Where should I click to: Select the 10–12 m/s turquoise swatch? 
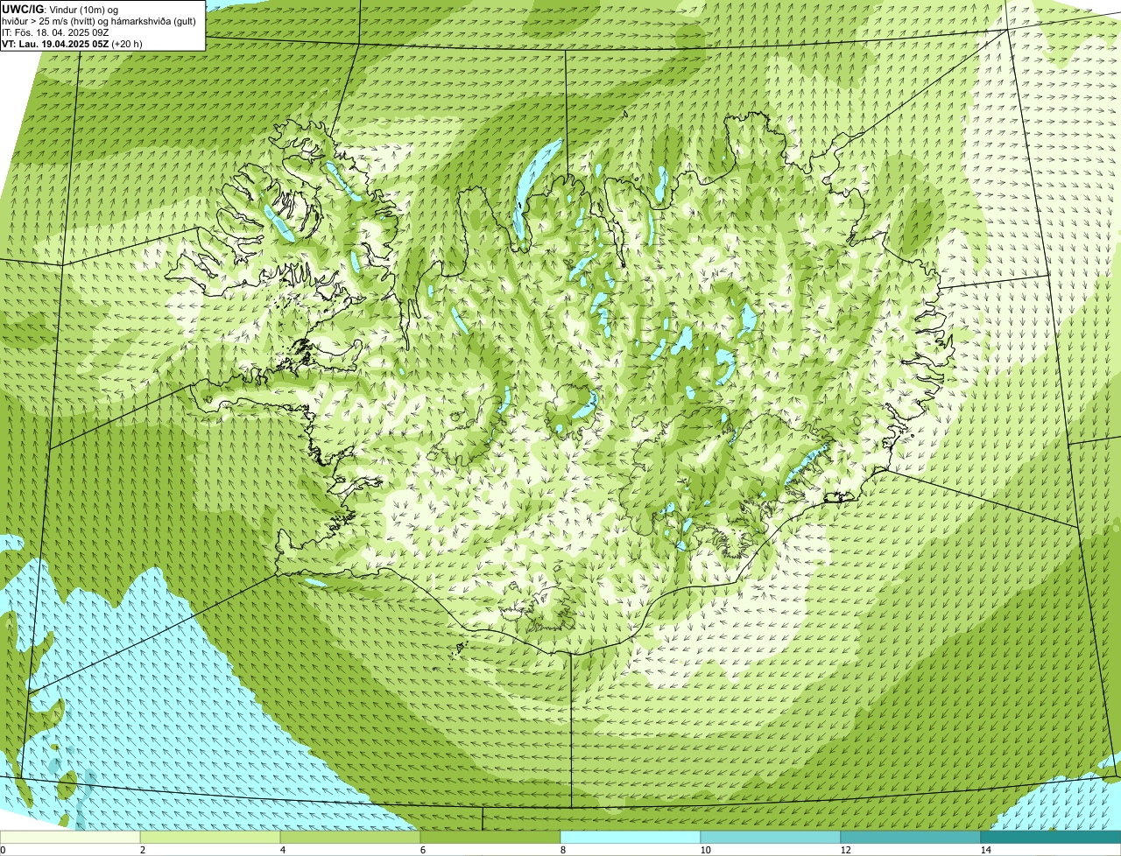pyautogui.click(x=771, y=837)
